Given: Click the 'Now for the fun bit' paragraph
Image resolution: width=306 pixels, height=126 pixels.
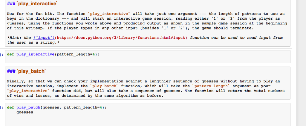Looking at the screenshot, I should (146, 21).
